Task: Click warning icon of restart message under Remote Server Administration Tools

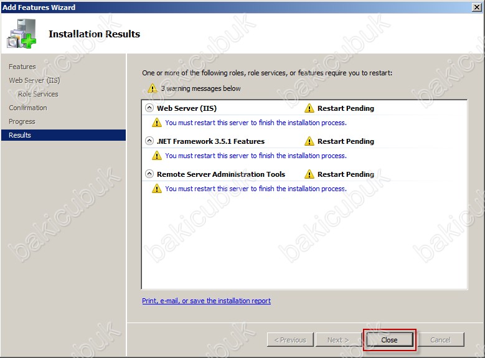Action: [x=157, y=189]
